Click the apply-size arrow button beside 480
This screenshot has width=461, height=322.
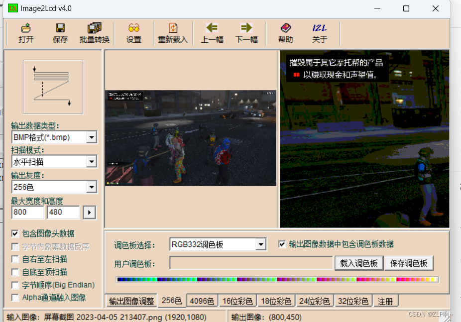(90, 213)
